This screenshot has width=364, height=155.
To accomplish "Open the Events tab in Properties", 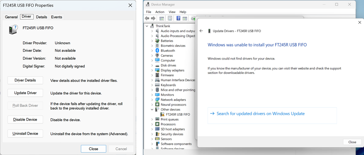I will pos(57,17).
